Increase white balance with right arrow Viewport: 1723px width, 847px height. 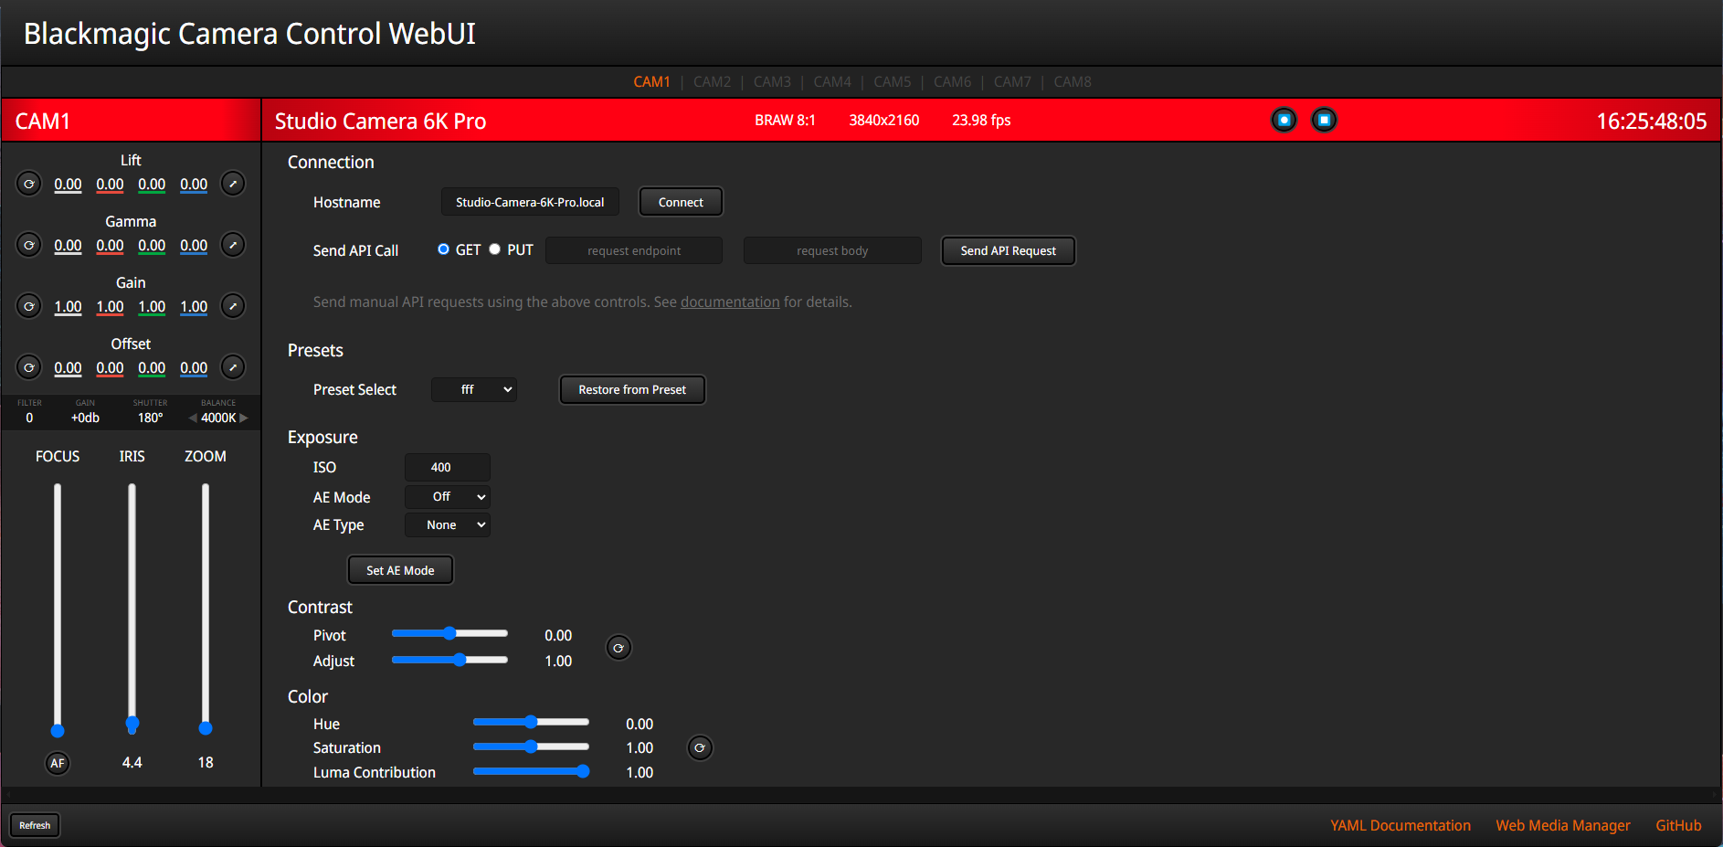pos(243,418)
